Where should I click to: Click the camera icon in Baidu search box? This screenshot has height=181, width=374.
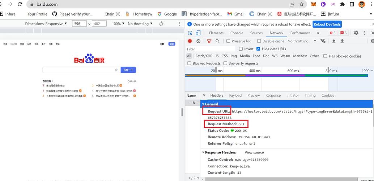(x=116, y=70)
